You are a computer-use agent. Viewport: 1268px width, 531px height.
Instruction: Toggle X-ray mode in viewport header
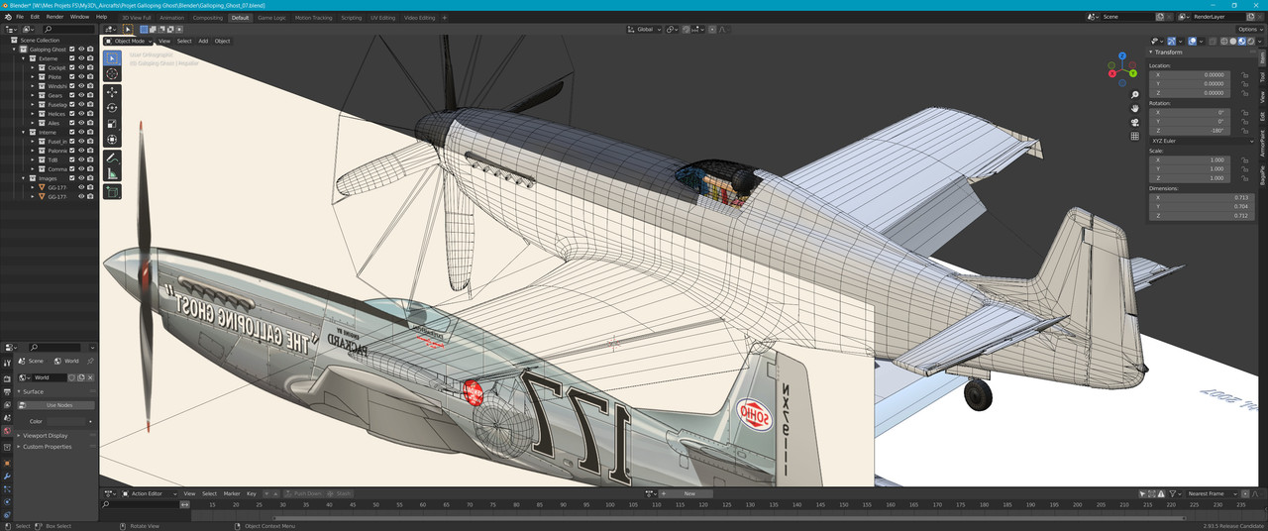click(1213, 41)
